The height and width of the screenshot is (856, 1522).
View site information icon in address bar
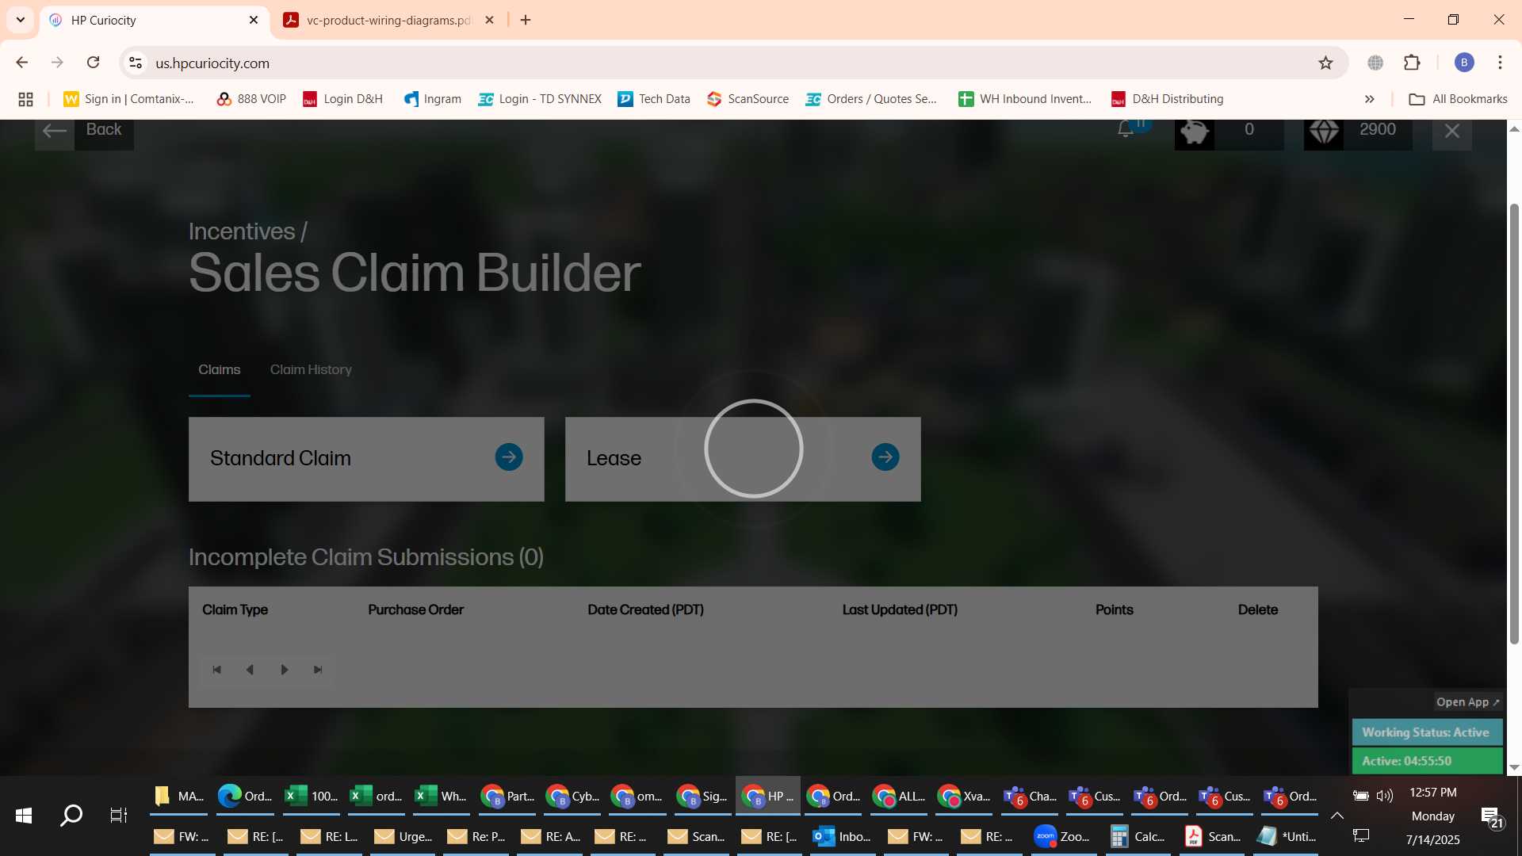[136, 63]
